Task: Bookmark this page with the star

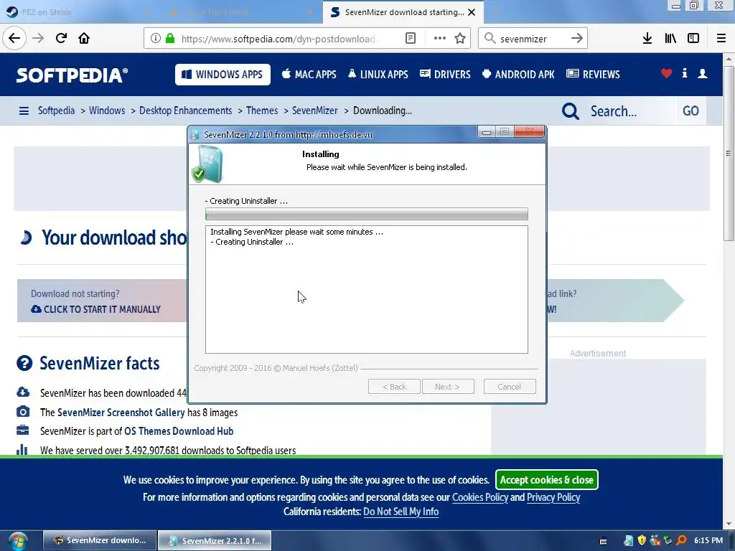Action: pyautogui.click(x=460, y=39)
